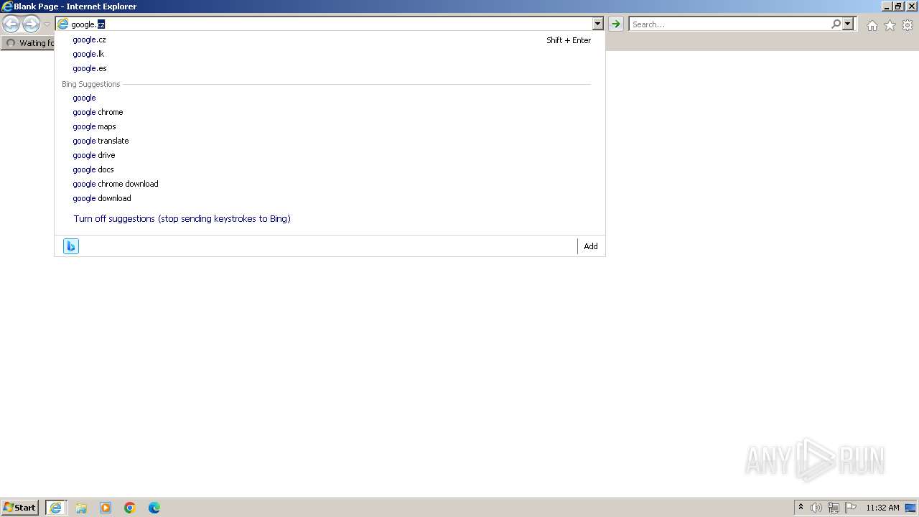Viewport: 919px width, 517px height.
Task: Click the network tray icon
Action: pos(834,508)
